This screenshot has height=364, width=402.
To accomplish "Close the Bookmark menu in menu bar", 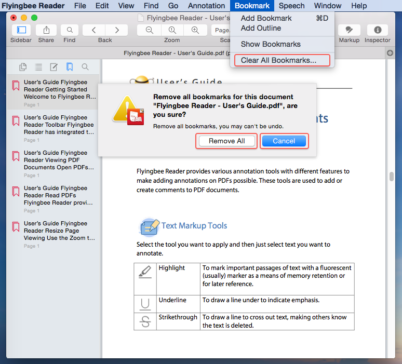I will (252, 6).
